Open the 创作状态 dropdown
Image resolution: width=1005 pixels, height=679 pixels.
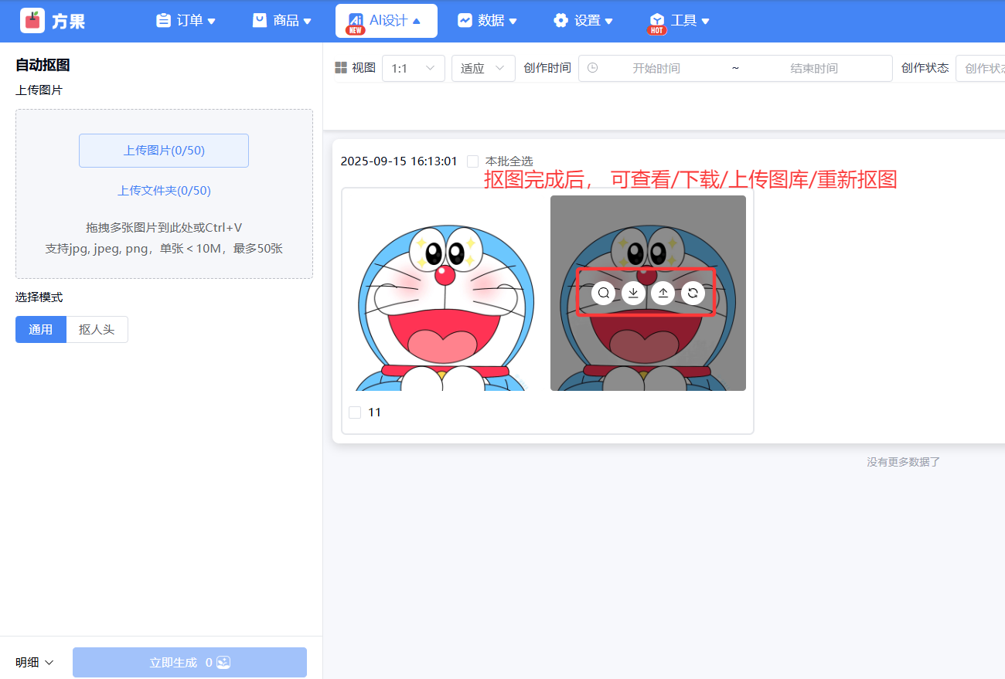coord(980,68)
